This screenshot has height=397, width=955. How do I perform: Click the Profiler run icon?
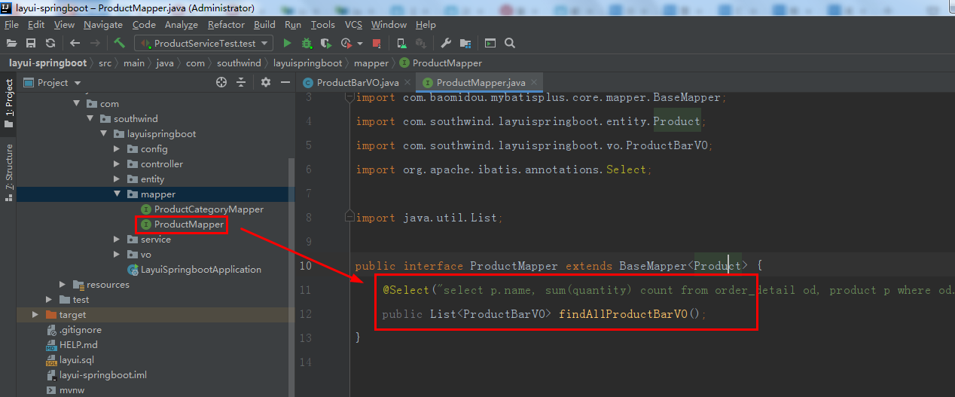346,43
